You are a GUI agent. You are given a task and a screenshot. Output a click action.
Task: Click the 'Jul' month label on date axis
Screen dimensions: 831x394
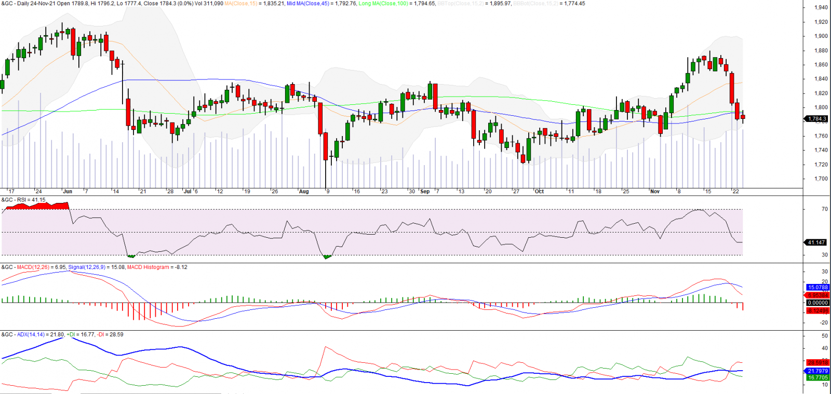(x=187, y=192)
